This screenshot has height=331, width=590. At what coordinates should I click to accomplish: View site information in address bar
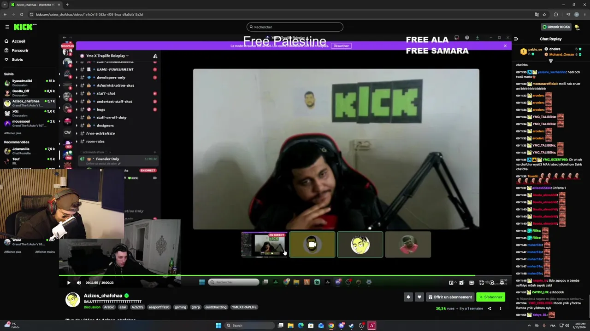[x=31, y=14]
